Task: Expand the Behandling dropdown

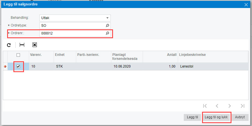Action: pos(107,18)
